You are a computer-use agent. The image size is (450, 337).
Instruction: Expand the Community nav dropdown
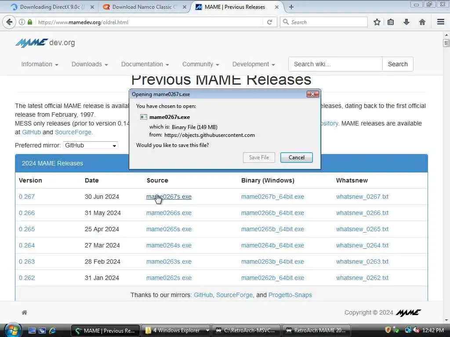200,64
